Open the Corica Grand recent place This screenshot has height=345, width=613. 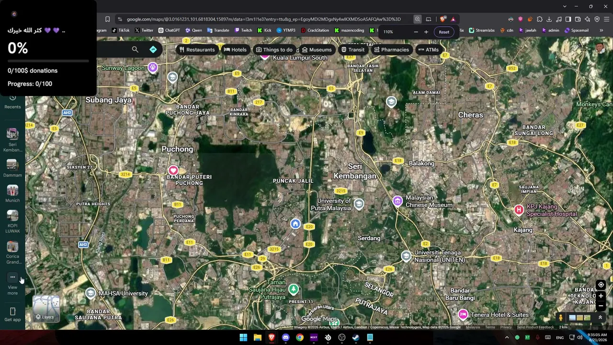click(x=12, y=253)
